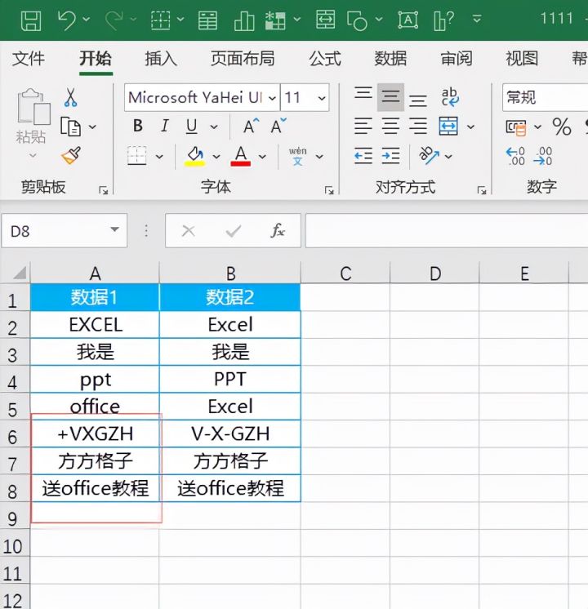Toggle Underline formatting
Screen dimensions: 588x609
pos(191,127)
